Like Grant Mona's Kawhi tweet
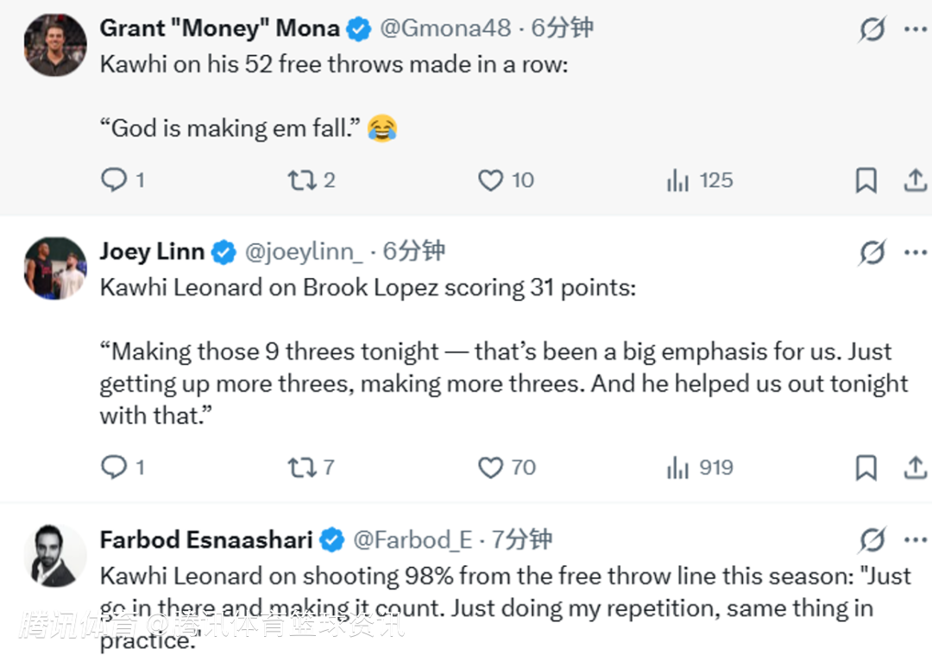The width and height of the screenshot is (932, 655). (491, 179)
